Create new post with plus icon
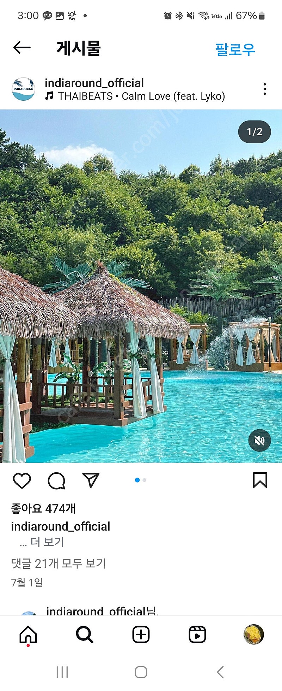282x691 pixels. pyautogui.click(x=141, y=634)
